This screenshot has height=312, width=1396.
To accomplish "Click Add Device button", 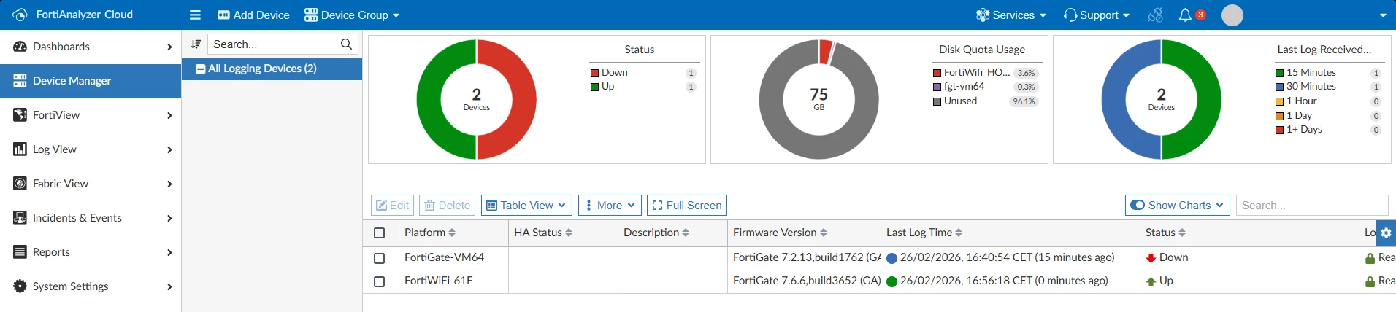I will 253,15.
